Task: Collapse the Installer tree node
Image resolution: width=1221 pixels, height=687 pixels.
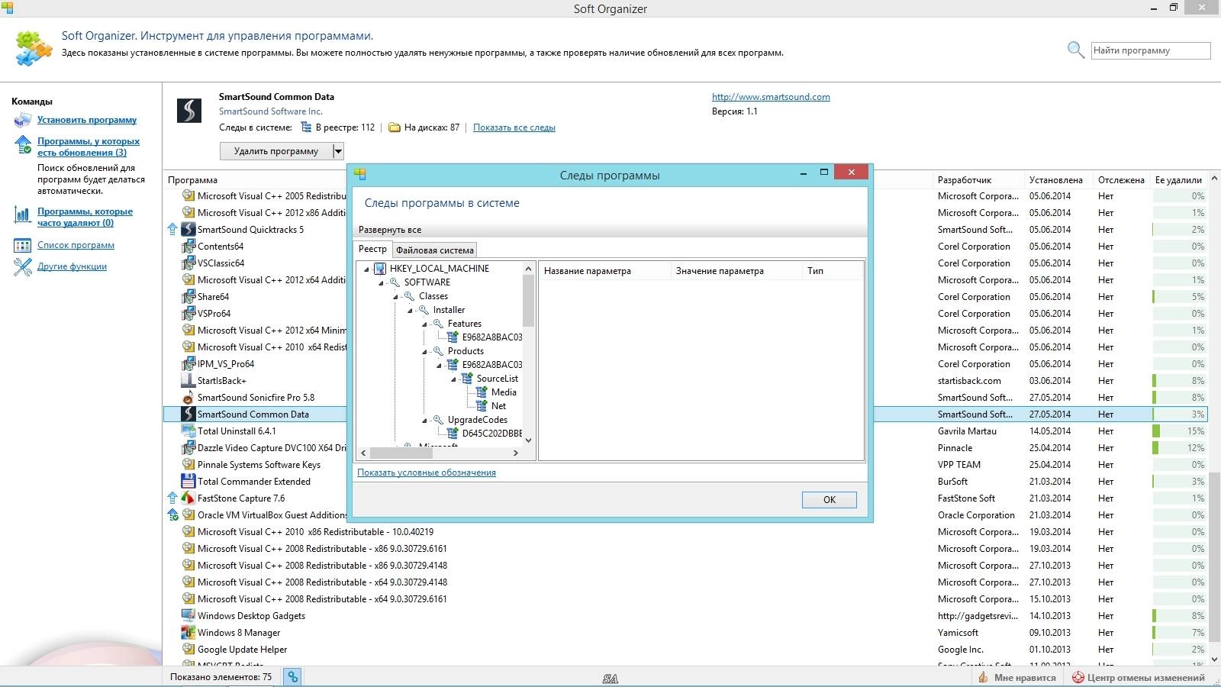Action: 410,310
